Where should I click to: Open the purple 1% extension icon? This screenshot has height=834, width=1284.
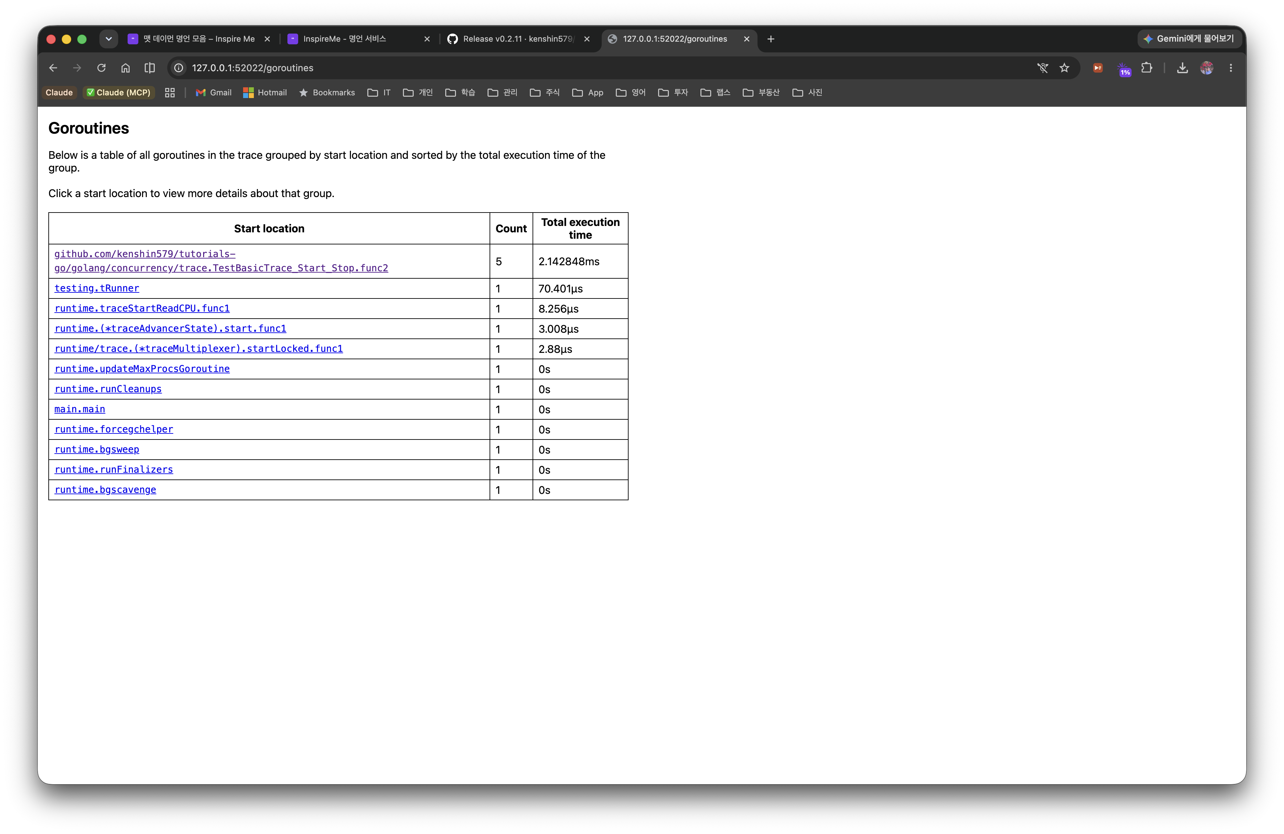click(1124, 69)
